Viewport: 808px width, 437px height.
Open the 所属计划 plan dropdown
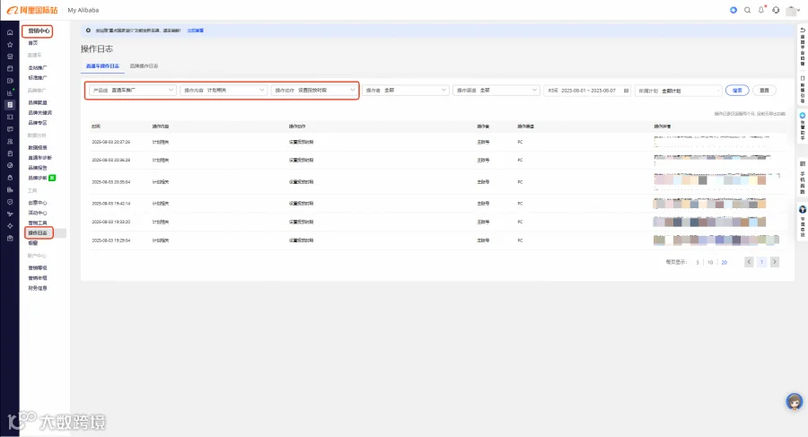tap(678, 91)
